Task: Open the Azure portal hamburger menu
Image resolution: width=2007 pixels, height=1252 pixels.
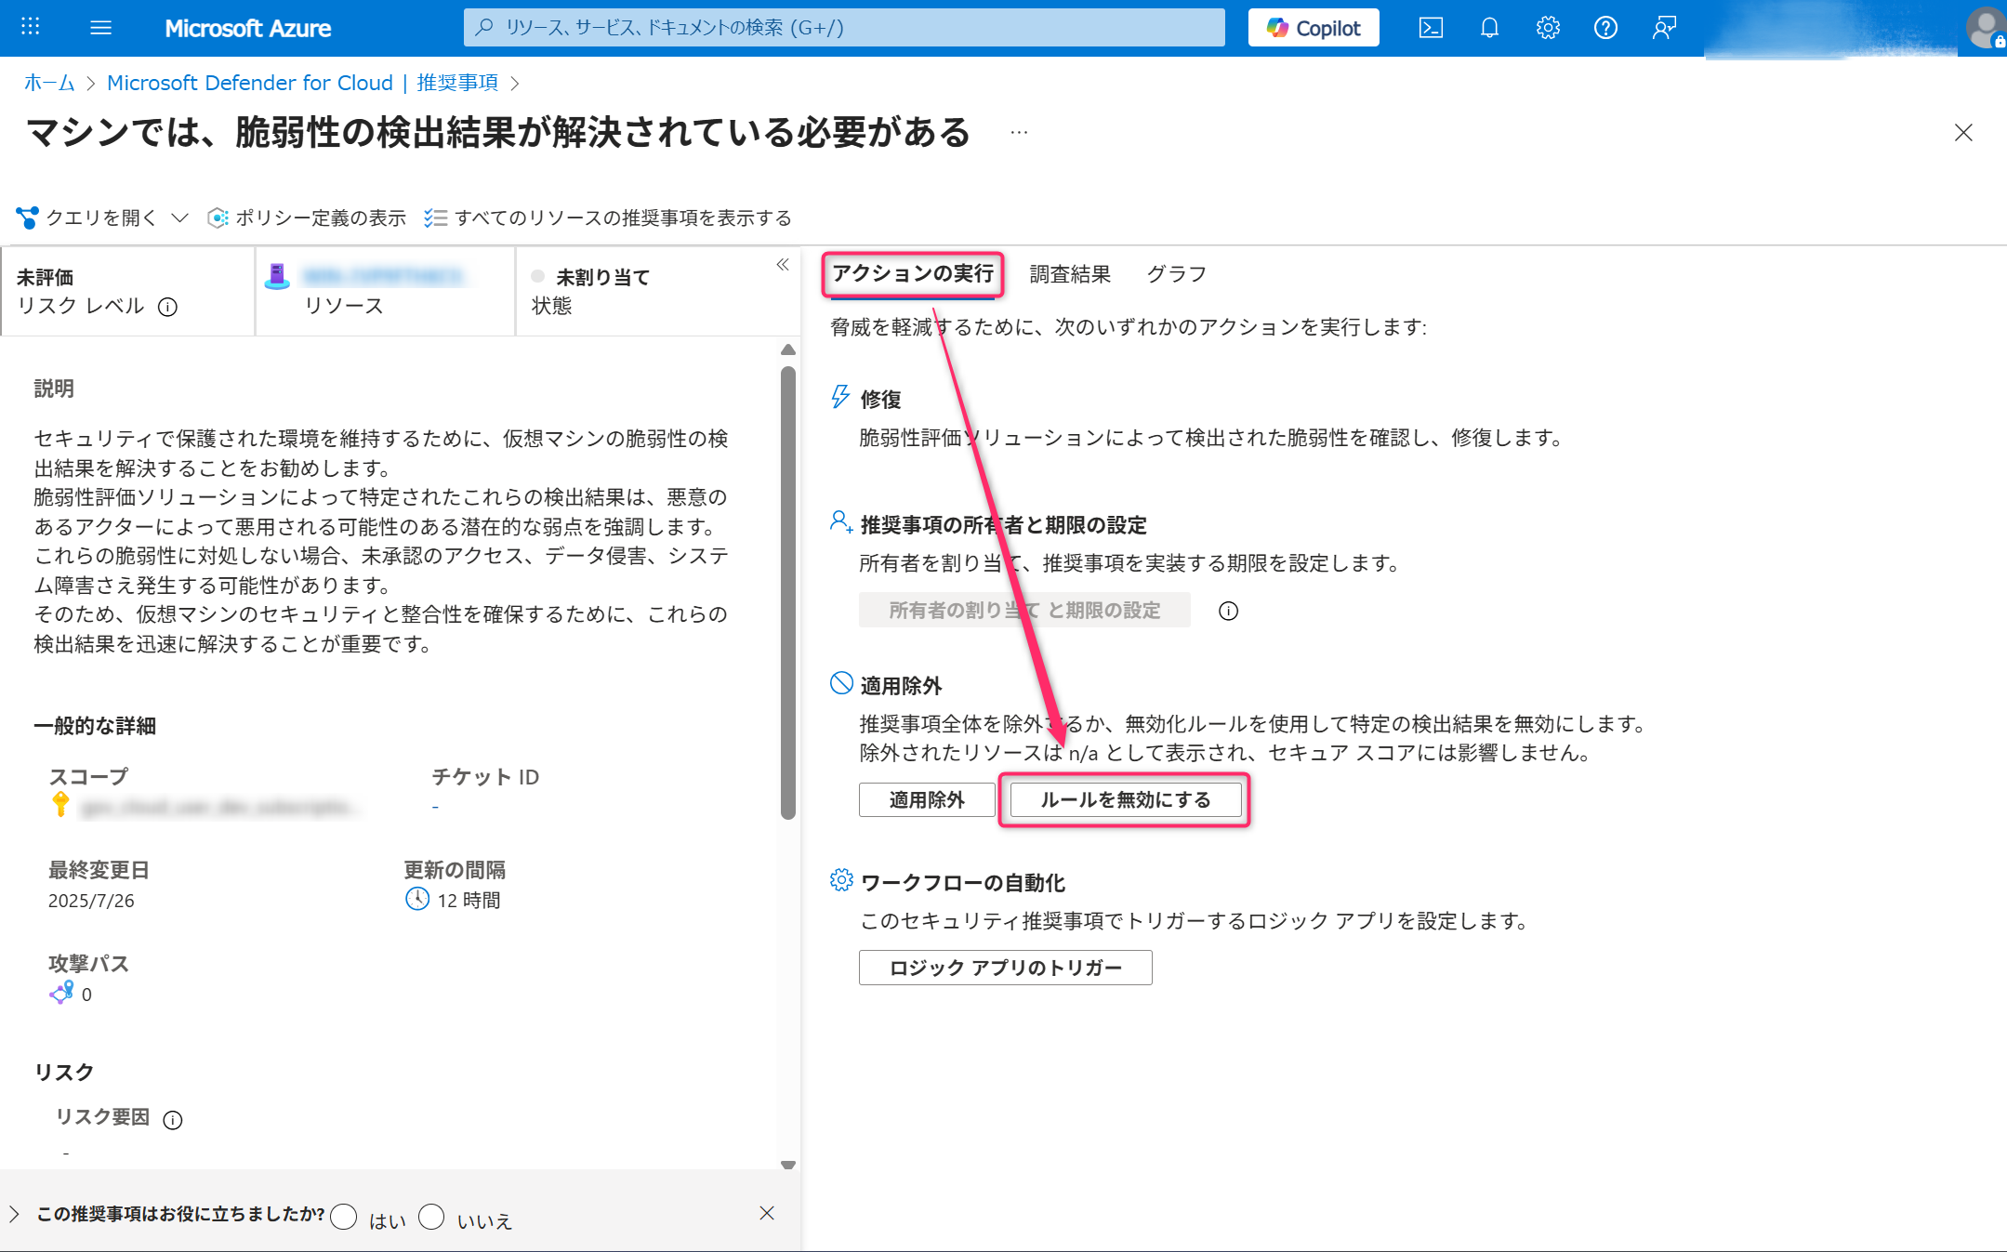Action: [x=100, y=27]
